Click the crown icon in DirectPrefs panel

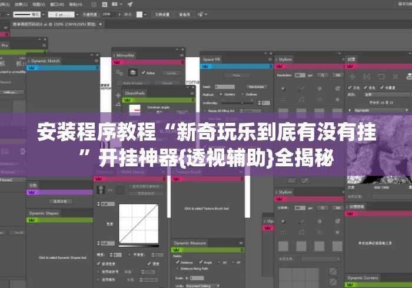click(x=128, y=100)
